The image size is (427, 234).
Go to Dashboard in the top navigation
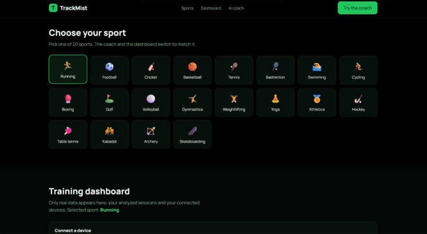coord(211,8)
